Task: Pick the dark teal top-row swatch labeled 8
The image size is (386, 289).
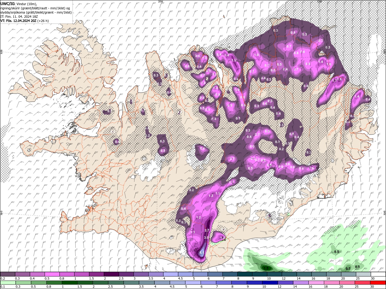Action: pyautogui.click(x=245, y=274)
